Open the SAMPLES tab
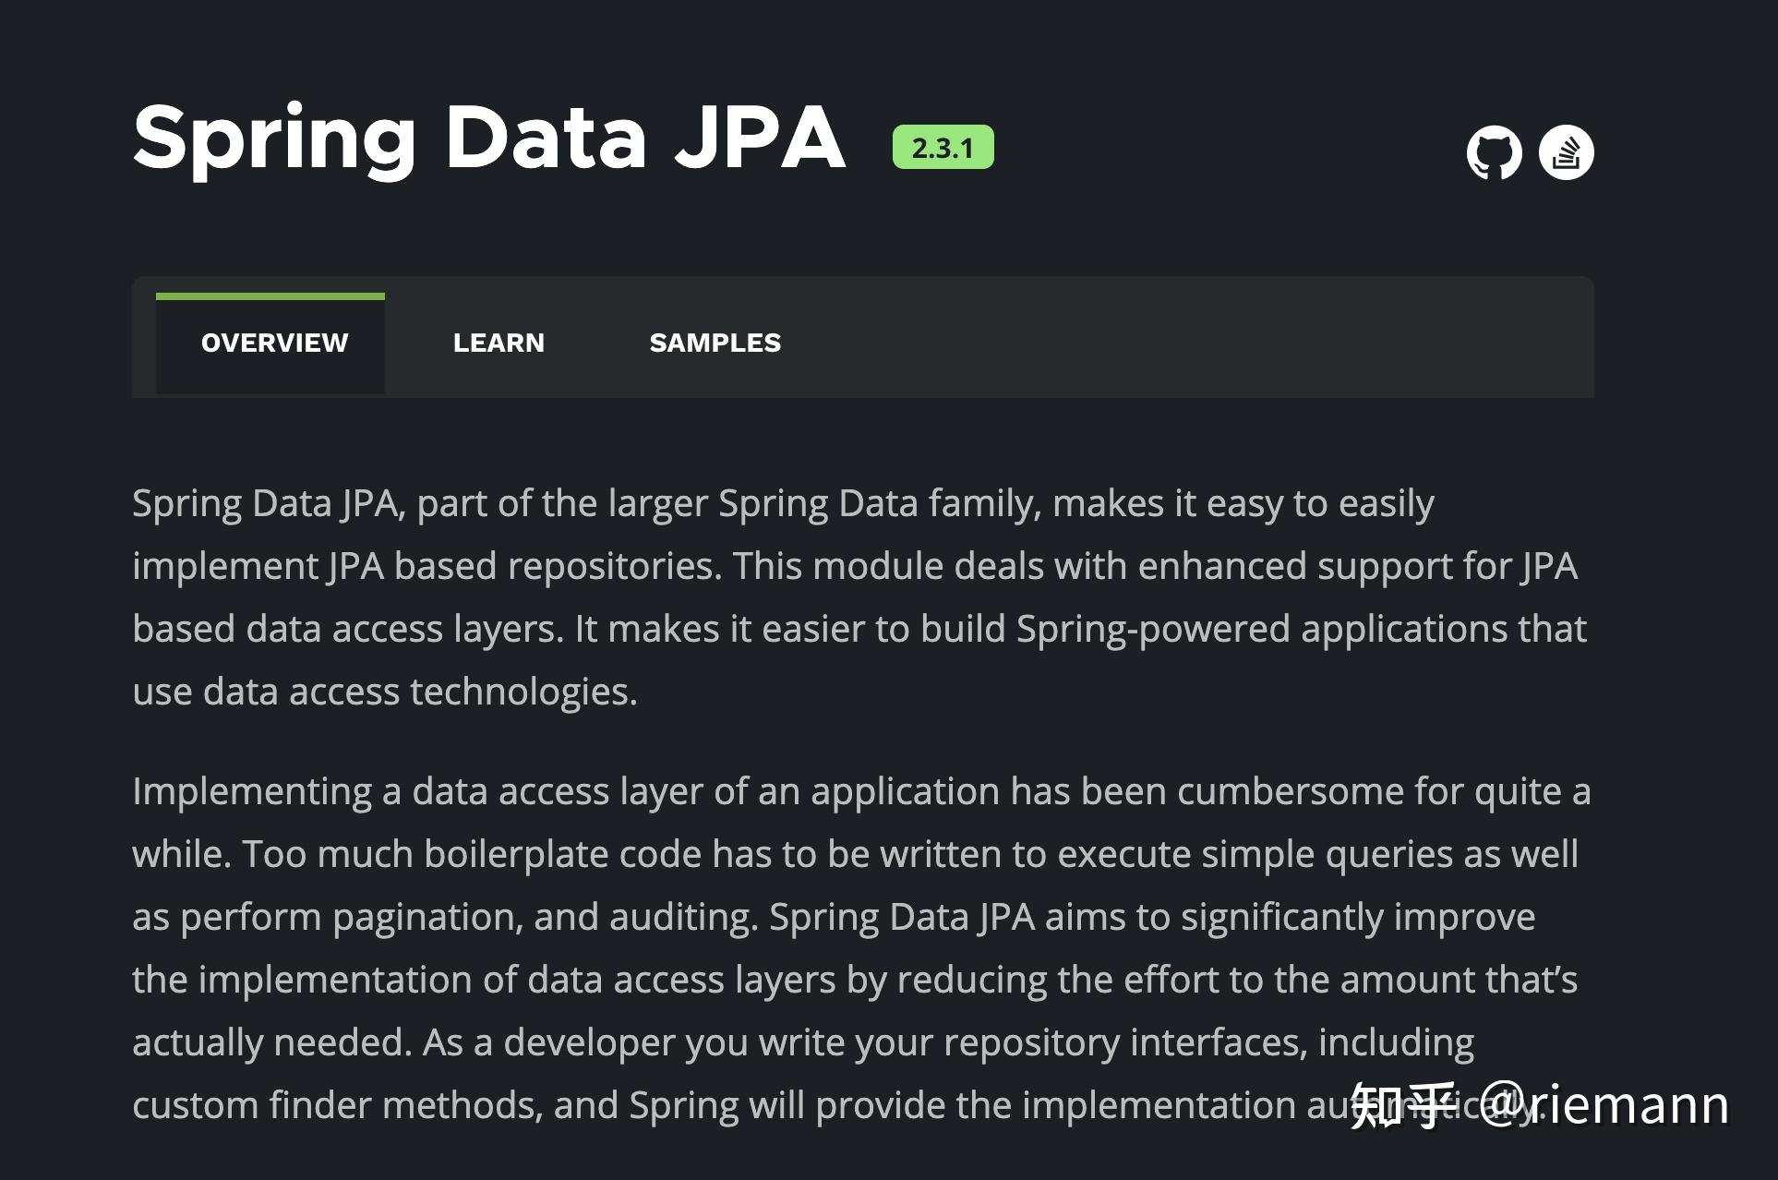The image size is (1778, 1180). click(x=715, y=343)
